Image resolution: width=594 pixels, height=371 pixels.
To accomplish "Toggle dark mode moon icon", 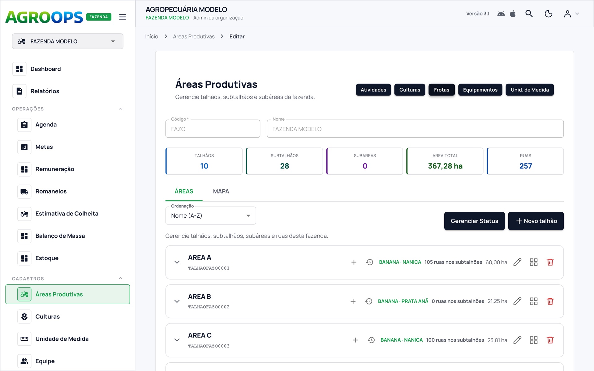I will point(548,14).
